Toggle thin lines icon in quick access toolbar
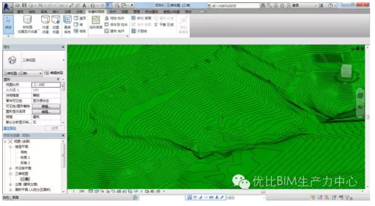 [x=109, y=5]
